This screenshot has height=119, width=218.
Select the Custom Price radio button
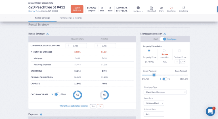click(179, 51)
